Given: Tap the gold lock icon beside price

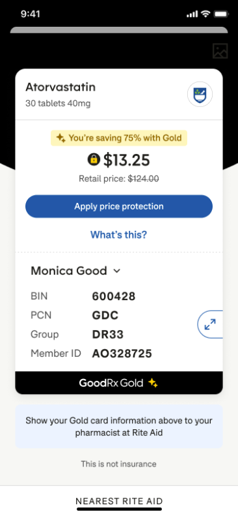Looking at the screenshot, I should [x=94, y=160].
